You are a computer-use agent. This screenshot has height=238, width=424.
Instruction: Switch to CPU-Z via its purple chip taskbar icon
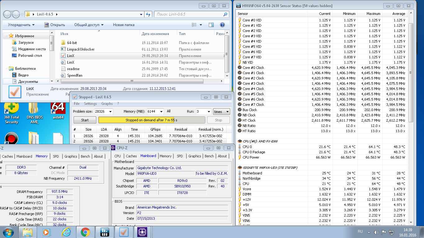(x=143, y=232)
